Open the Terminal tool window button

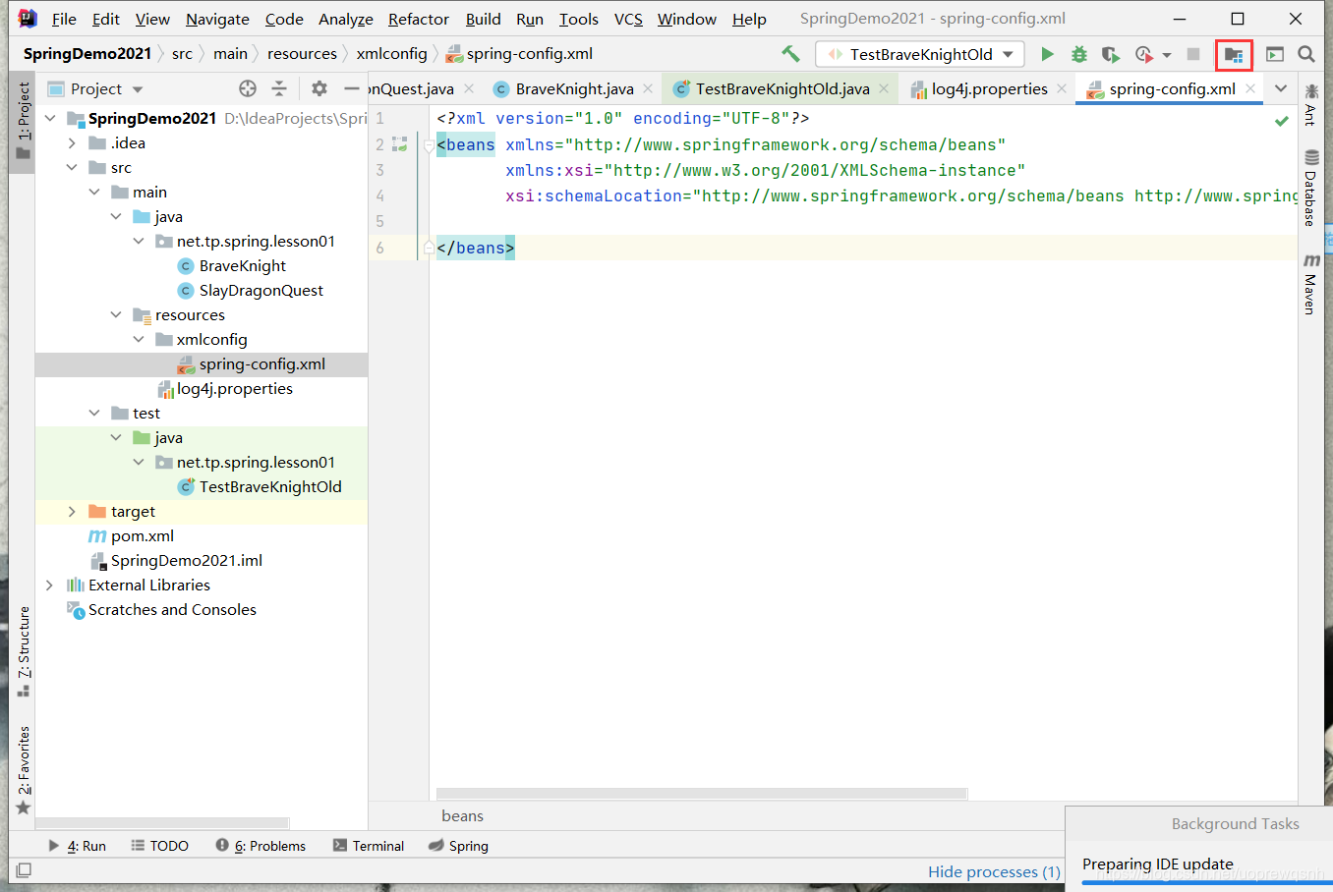coord(369,846)
